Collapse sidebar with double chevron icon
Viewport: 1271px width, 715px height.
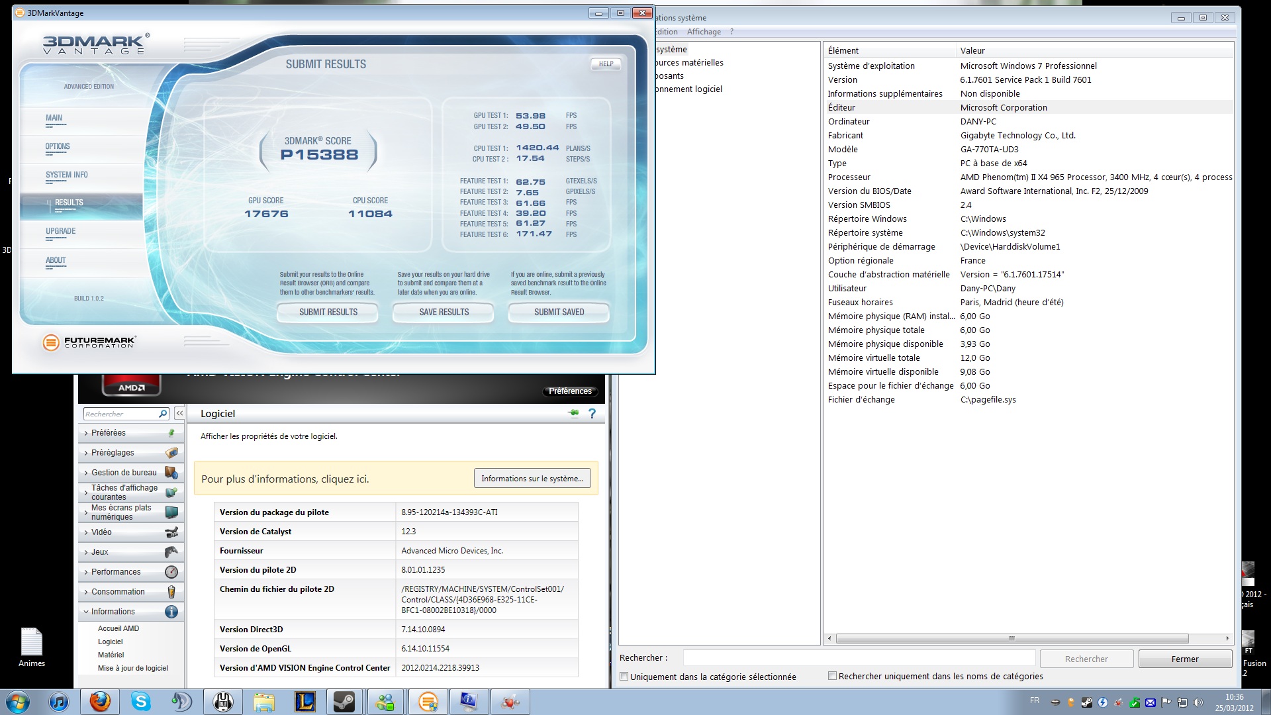[x=179, y=414]
